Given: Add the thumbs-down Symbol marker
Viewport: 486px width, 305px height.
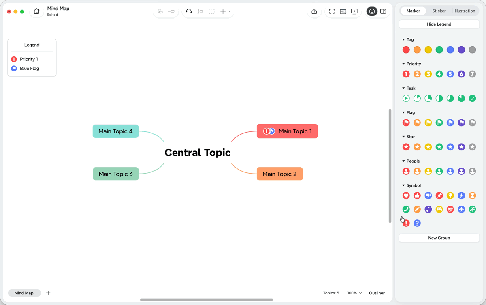Looking at the screenshot, I should 428,195.
